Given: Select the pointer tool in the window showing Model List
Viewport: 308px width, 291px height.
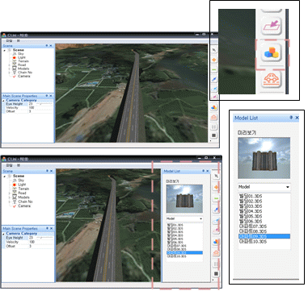Looking at the screenshot, I should pos(216,176).
